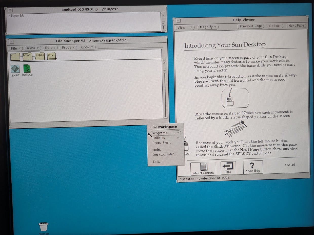
Task: Choose Exit... in Workspace menu
Action: coord(157,162)
